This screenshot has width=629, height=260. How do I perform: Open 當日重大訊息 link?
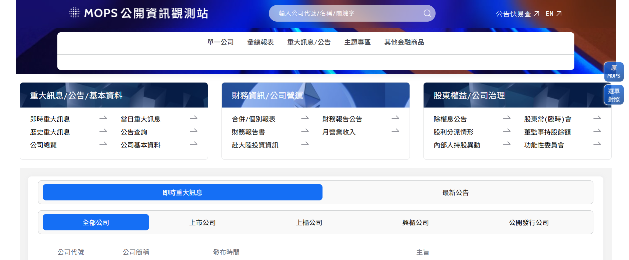140,119
